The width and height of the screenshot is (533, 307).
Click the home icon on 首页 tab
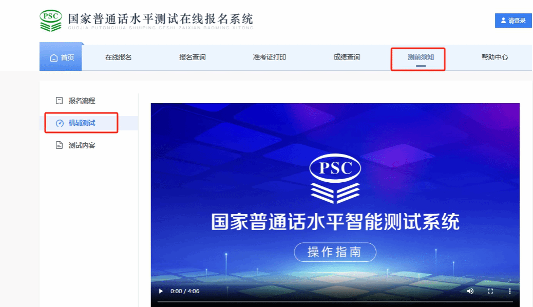click(x=54, y=57)
